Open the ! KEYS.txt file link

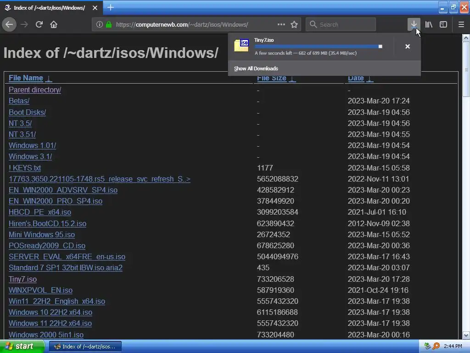[25, 168]
